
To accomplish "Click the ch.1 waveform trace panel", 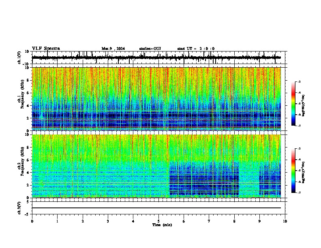I will [159, 58].
